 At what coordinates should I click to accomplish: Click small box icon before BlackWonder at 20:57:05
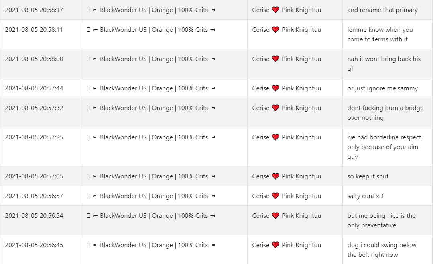click(88, 176)
